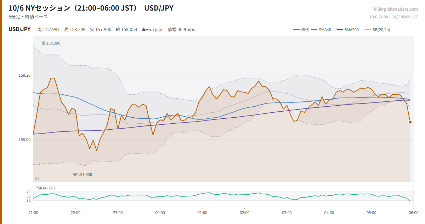Click the 04:00 time axis label

pos(329,213)
